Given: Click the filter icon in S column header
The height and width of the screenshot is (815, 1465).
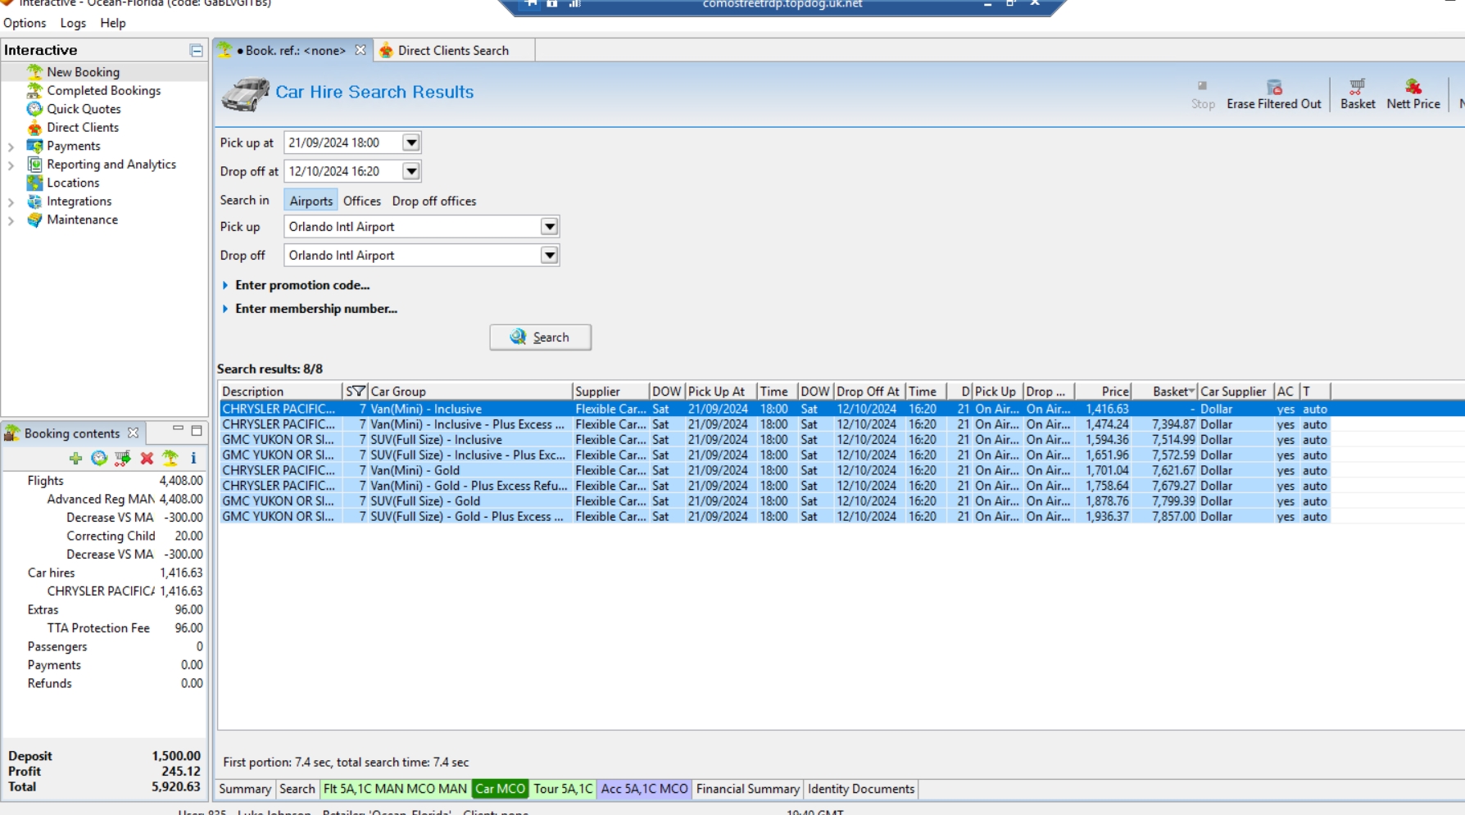Looking at the screenshot, I should click(359, 391).
